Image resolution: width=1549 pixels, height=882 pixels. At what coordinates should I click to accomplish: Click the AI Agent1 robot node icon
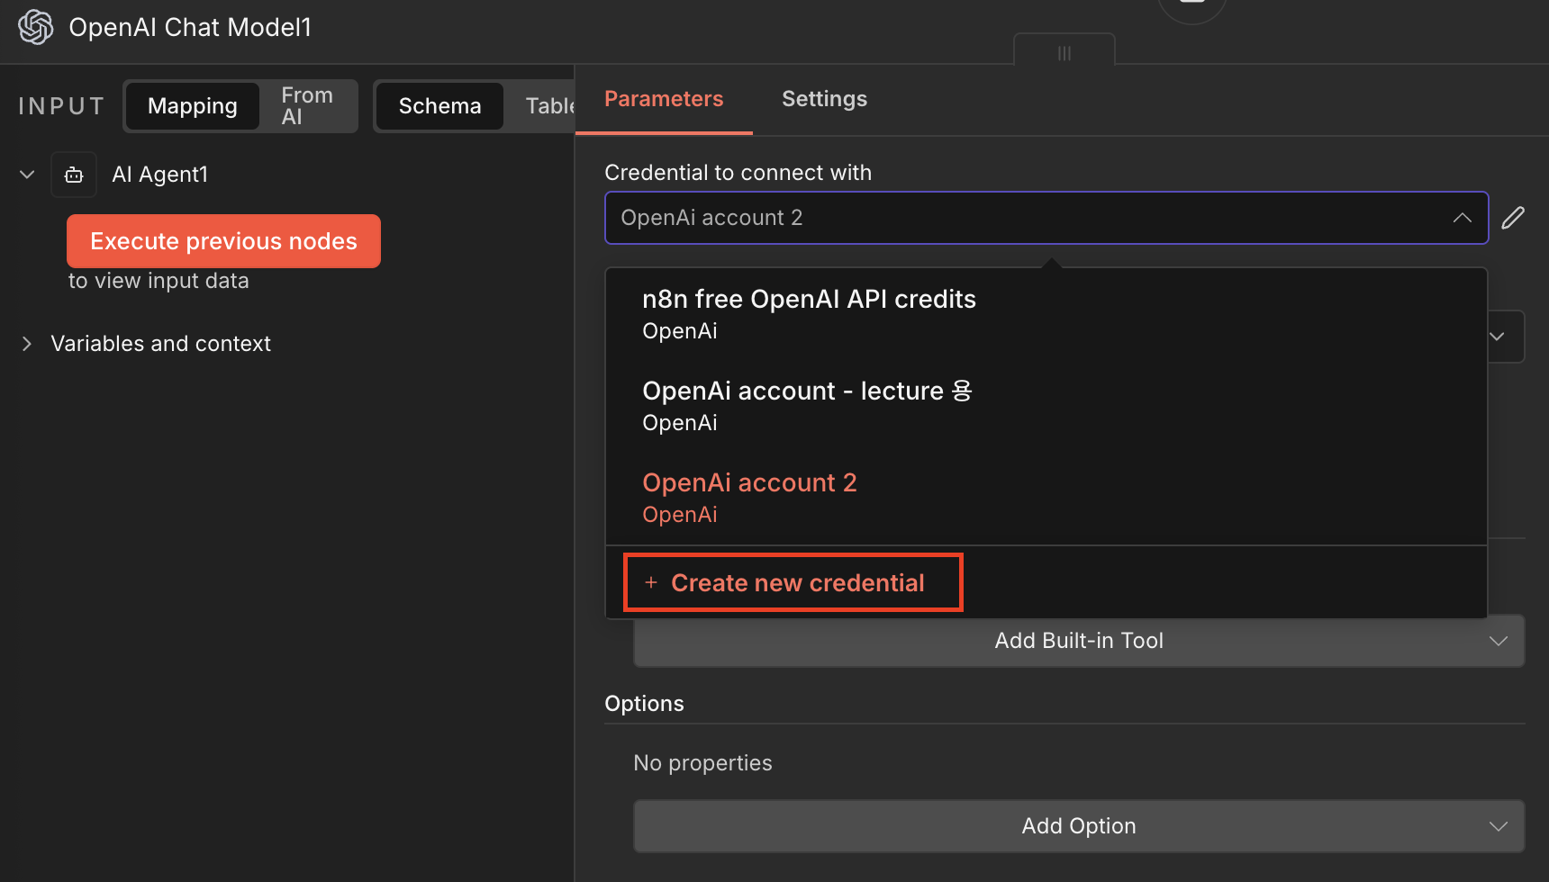(74, 175)
